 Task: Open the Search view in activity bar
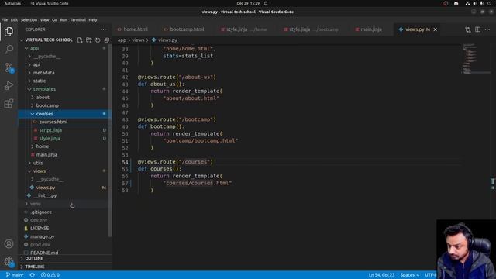[9, 49]
